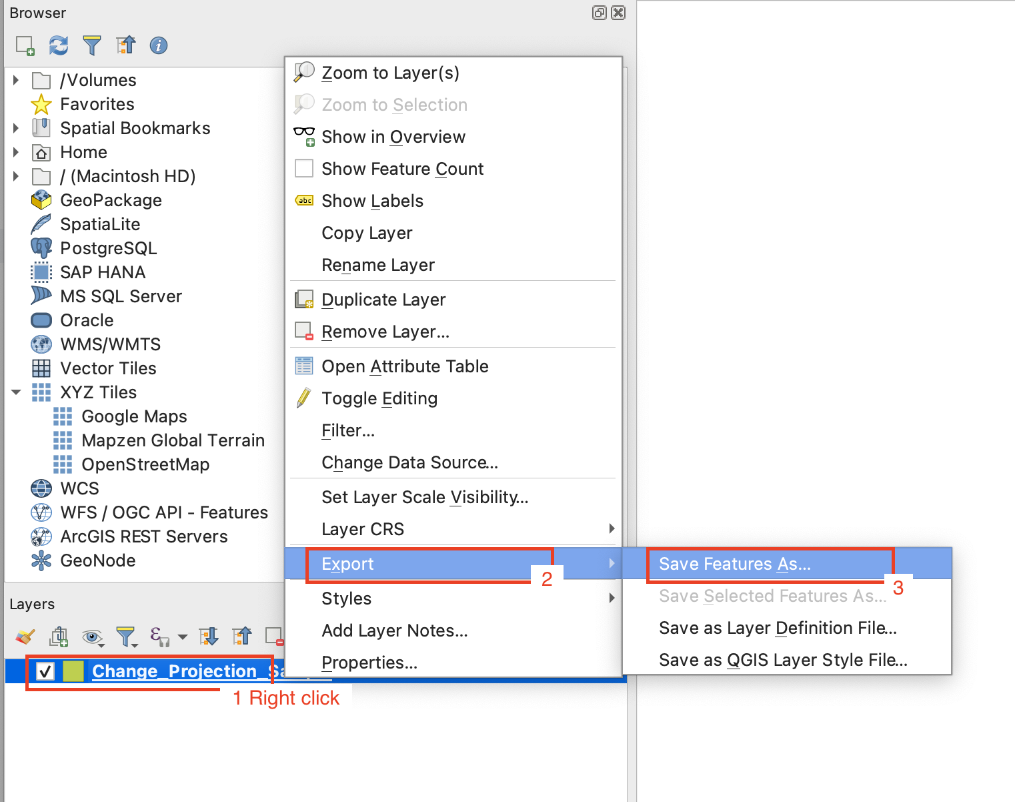Open Layer Styling panel brush icon

(x=25, y=637)
